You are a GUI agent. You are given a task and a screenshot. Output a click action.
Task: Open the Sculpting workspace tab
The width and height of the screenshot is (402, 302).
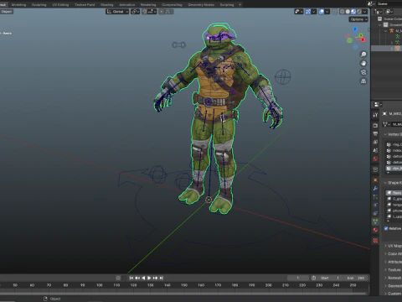point(39,4)
